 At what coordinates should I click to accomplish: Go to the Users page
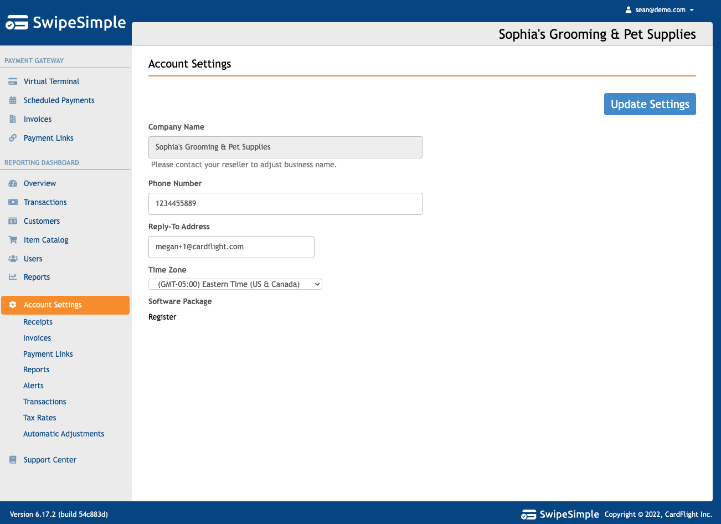coord(33,259)
